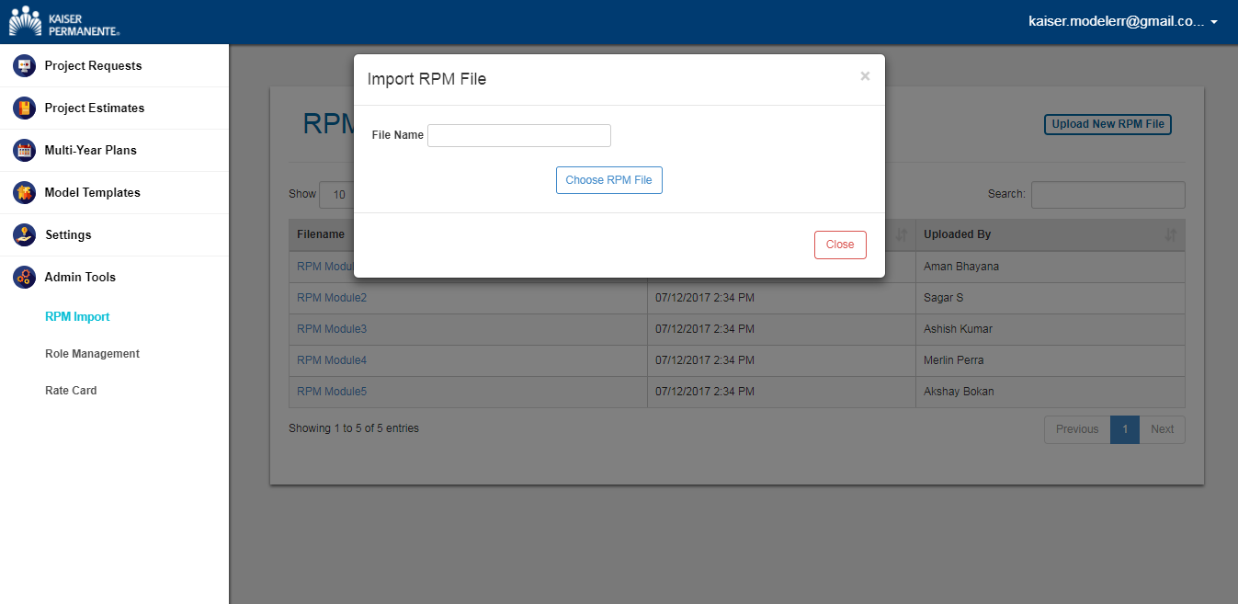Sort by the Uploaded By column

point(1050,234)
